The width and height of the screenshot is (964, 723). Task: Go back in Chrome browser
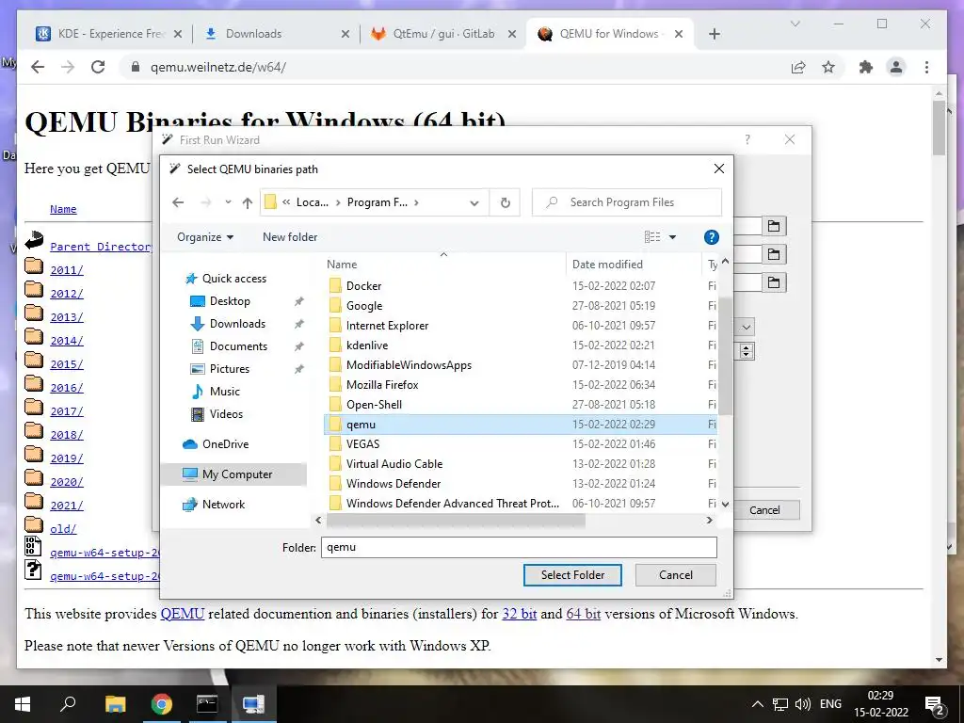click(38, 67)
